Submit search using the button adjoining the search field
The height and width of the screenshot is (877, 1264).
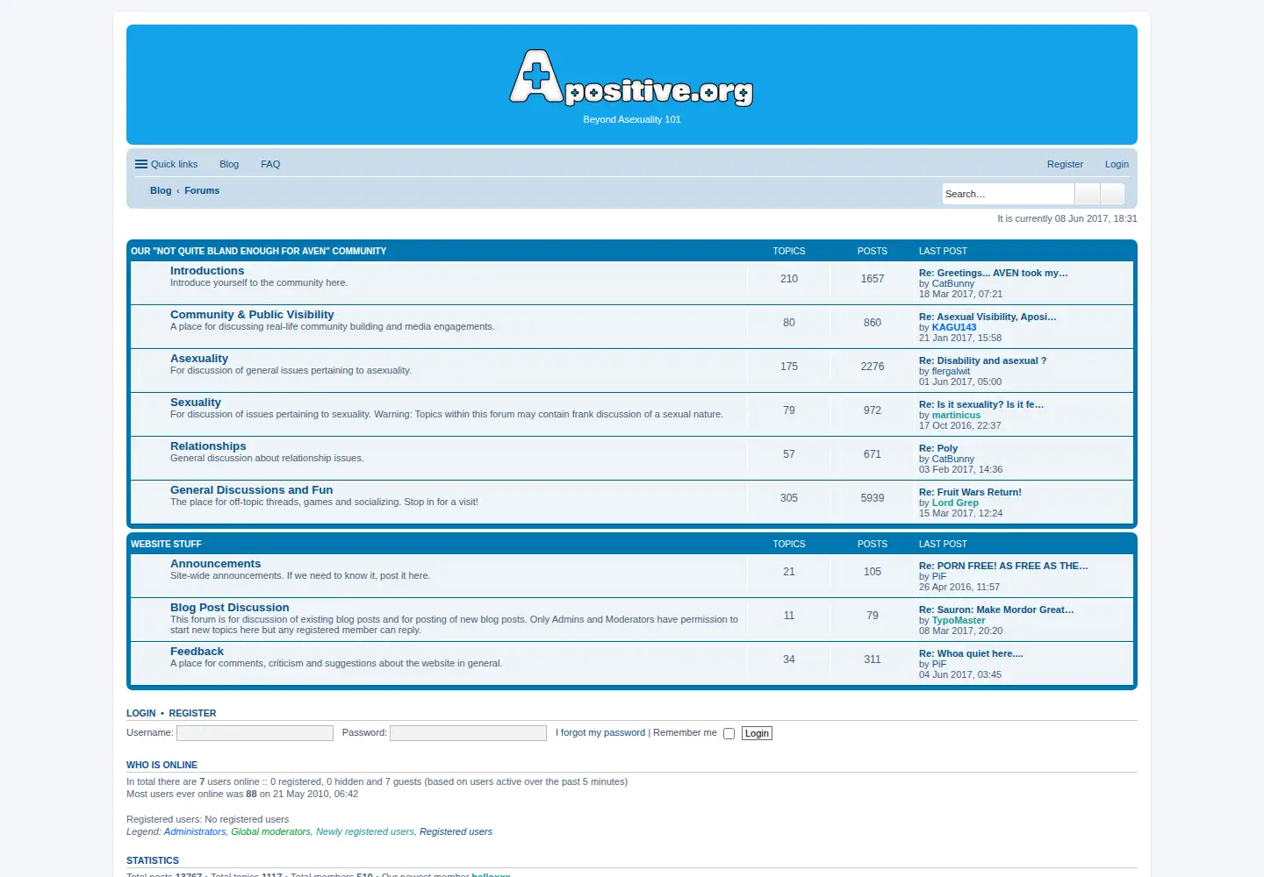pyautogui.click(x=1088, y=194)
